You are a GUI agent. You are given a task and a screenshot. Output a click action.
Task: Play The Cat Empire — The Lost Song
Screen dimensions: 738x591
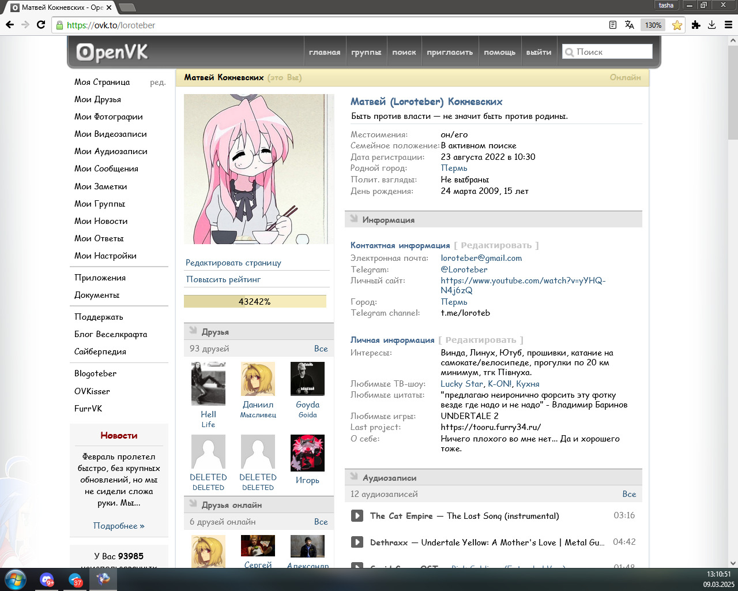point(357,515)
